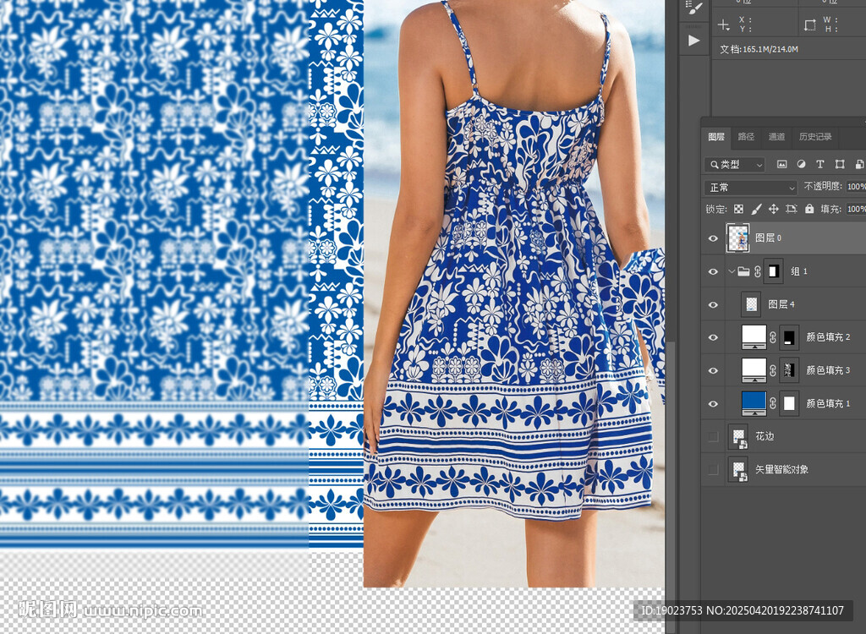The width and height of the screenshot is (866, 634).
Task: Switch to the 通道 tab
Action: (776, 136)
